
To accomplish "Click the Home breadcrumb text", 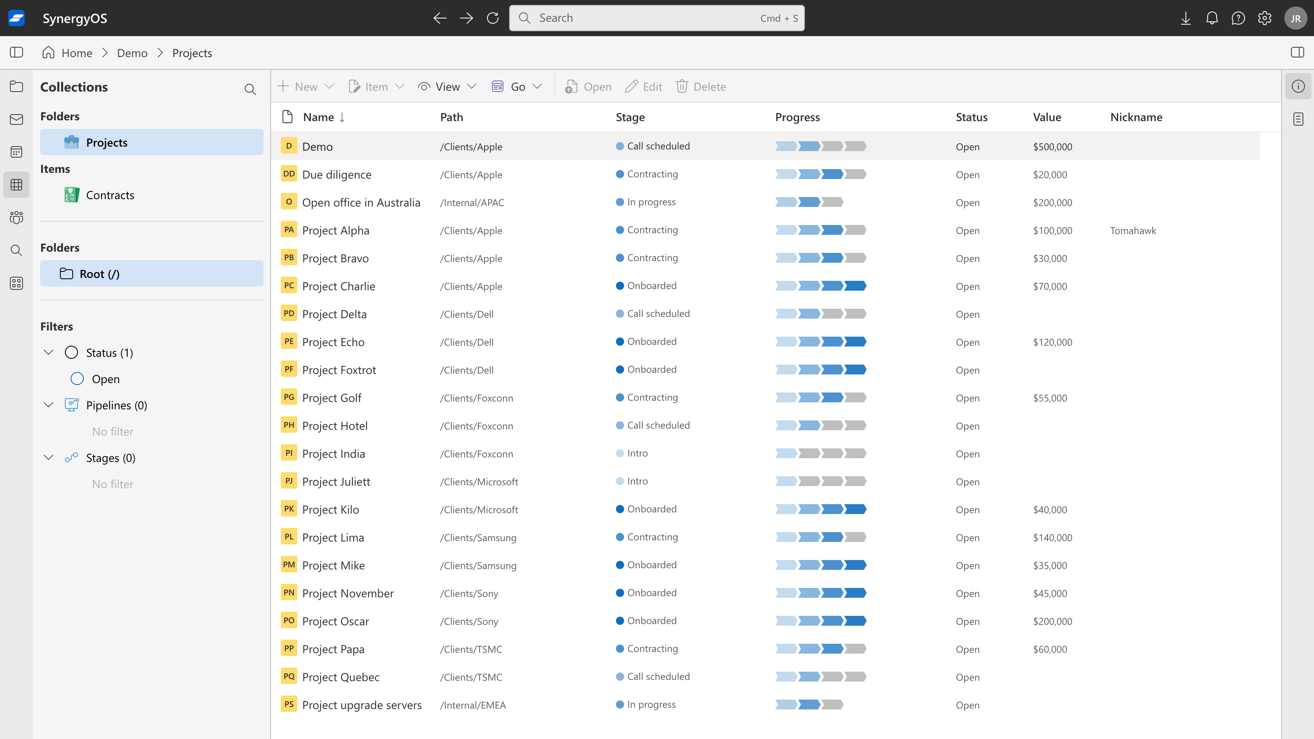I will point(77,53).
